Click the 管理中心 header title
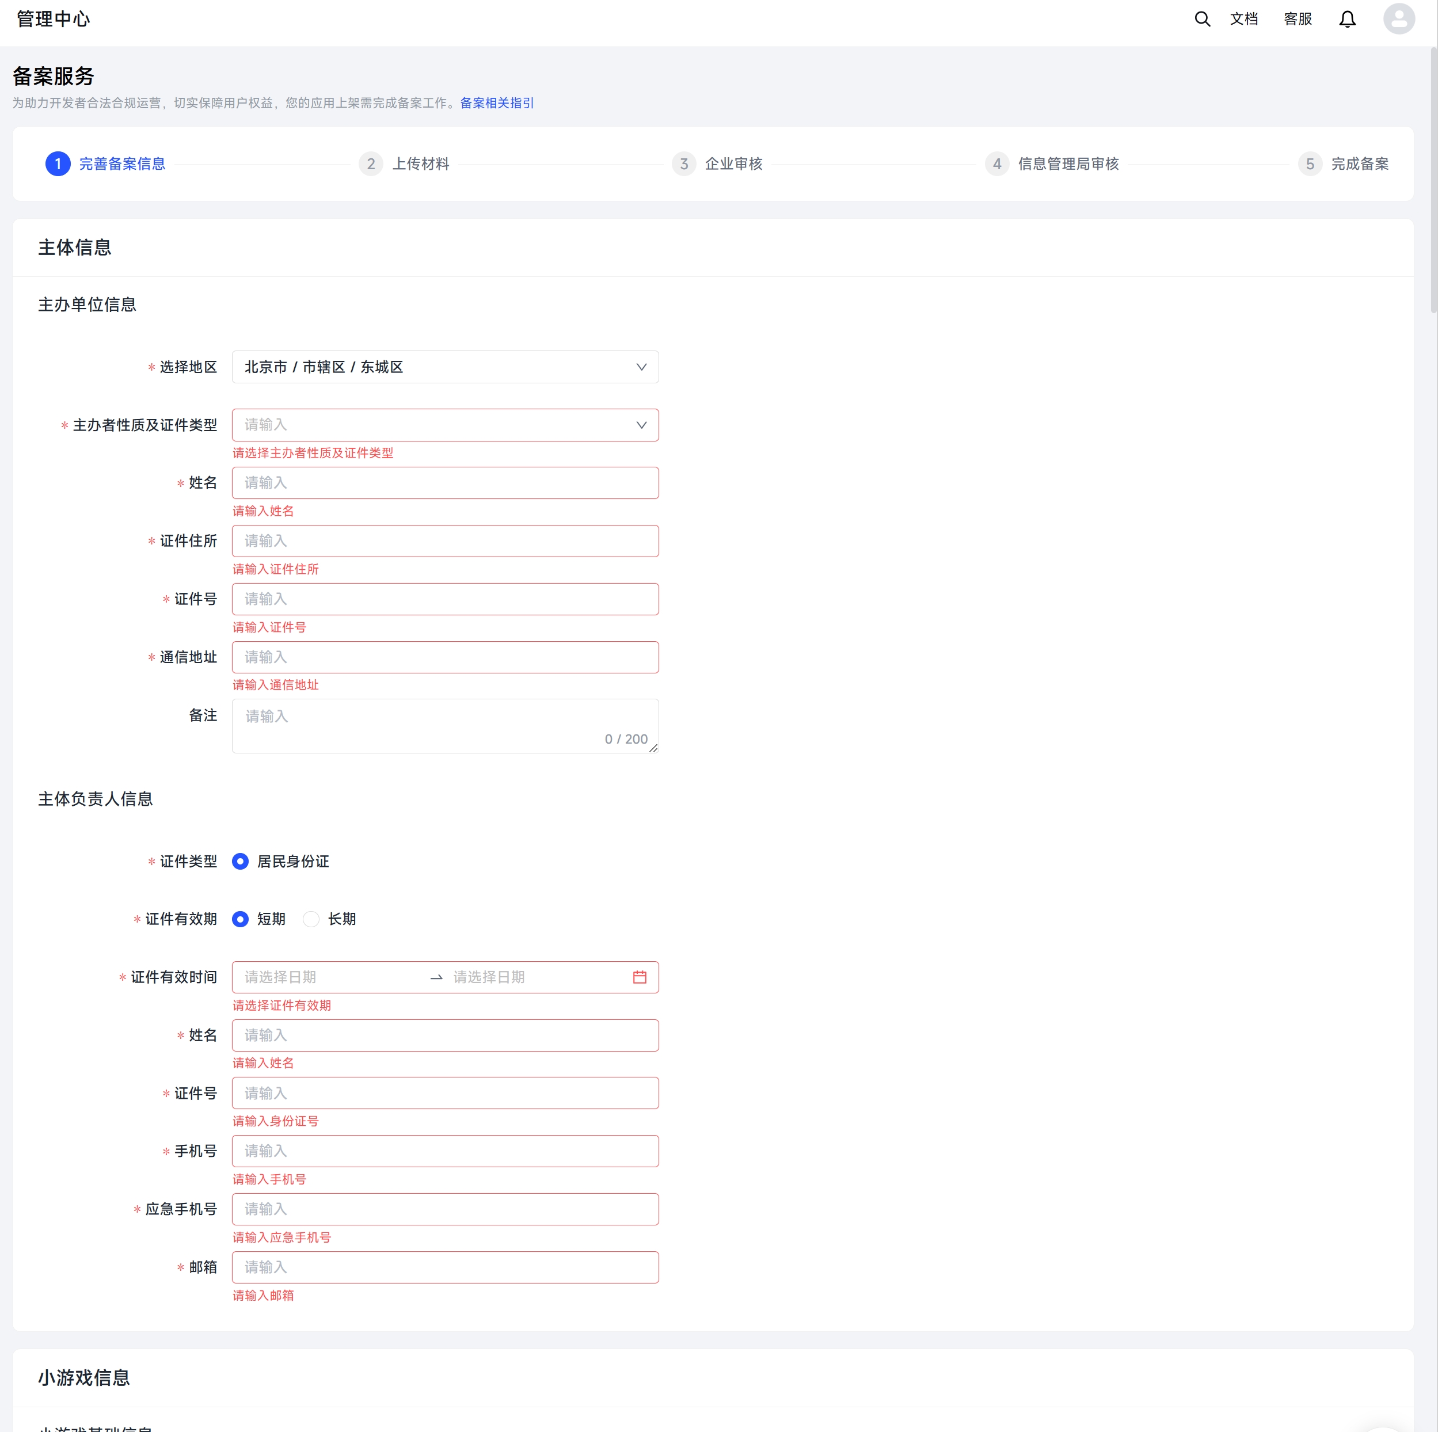Image resolution: width=1438 pixels, height=1432 pixels. (53, 20)
